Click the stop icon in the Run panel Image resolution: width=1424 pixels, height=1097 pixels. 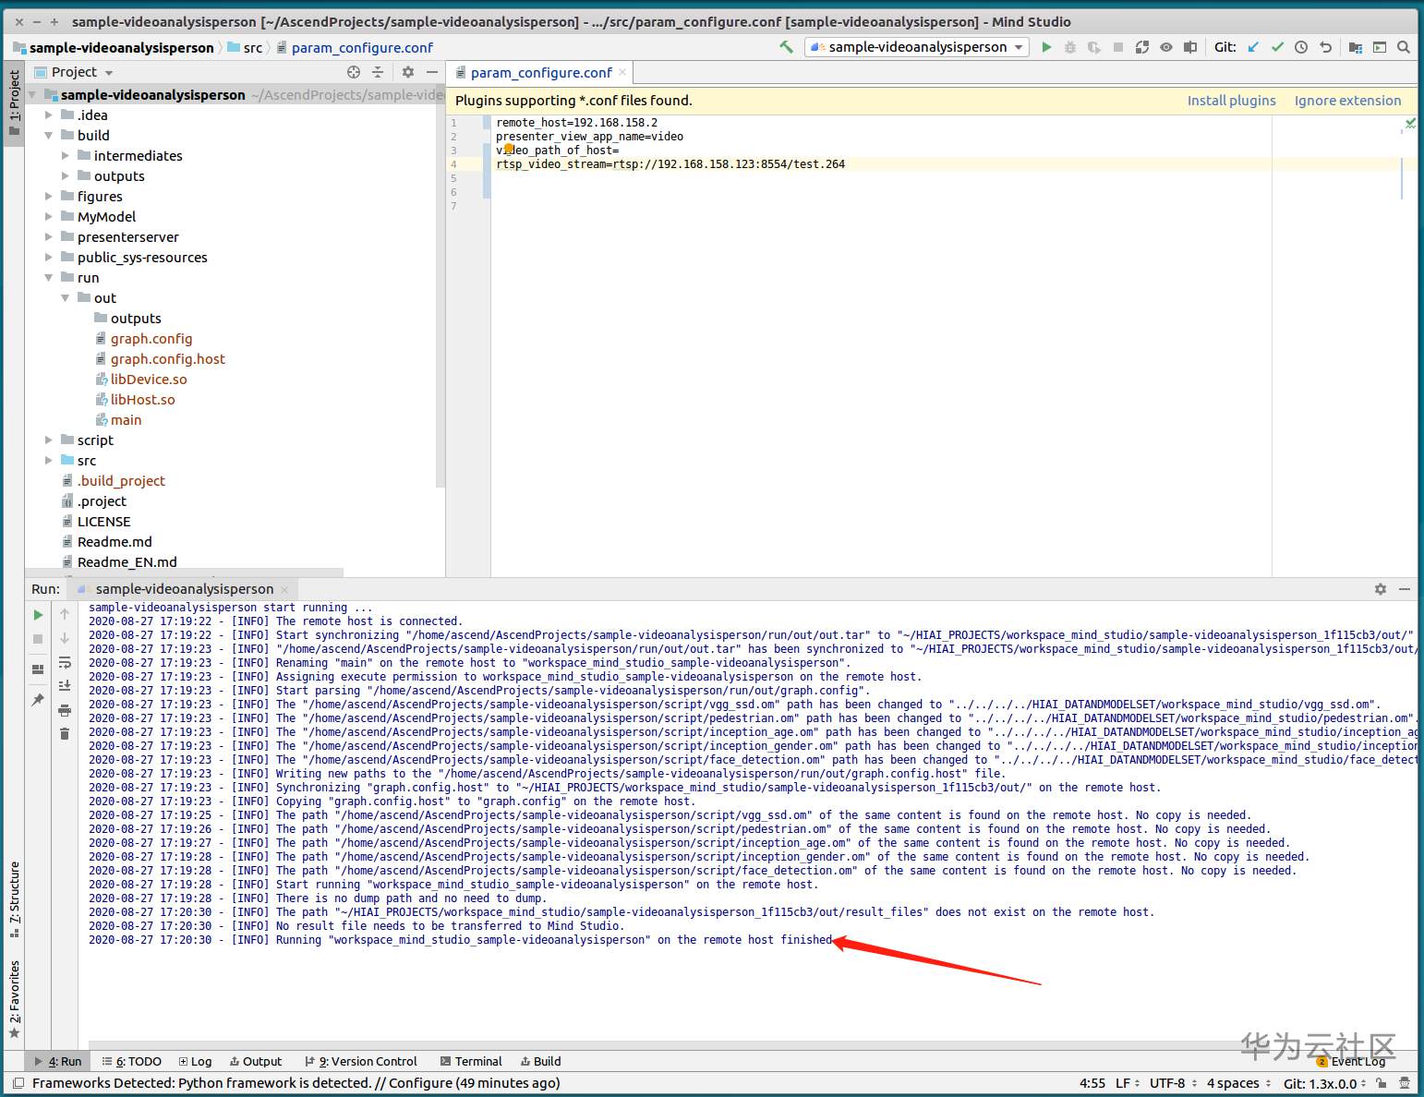click(38, 639)
